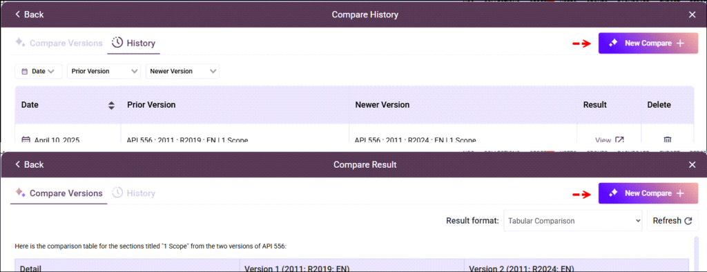Click the Refresh circular arrow icon
Image resolution: width=707 pixels, height=272 pixels.
688,221
